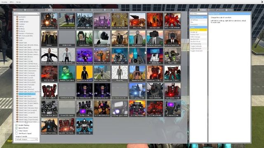Screen dimensions: 264x148
Task: Click the Drillman NPC icon
Action: [x=49, y=38]
